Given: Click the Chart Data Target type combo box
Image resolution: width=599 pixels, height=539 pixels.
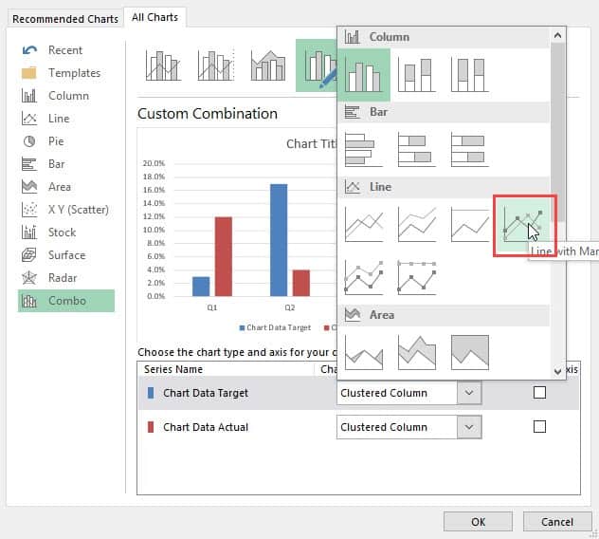Looking at the screenshot, I should (408, 393).
